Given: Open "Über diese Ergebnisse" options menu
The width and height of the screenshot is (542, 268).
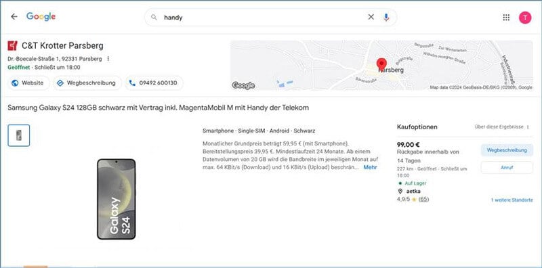Looking at the screenshot, I should [x=528, y=127].
